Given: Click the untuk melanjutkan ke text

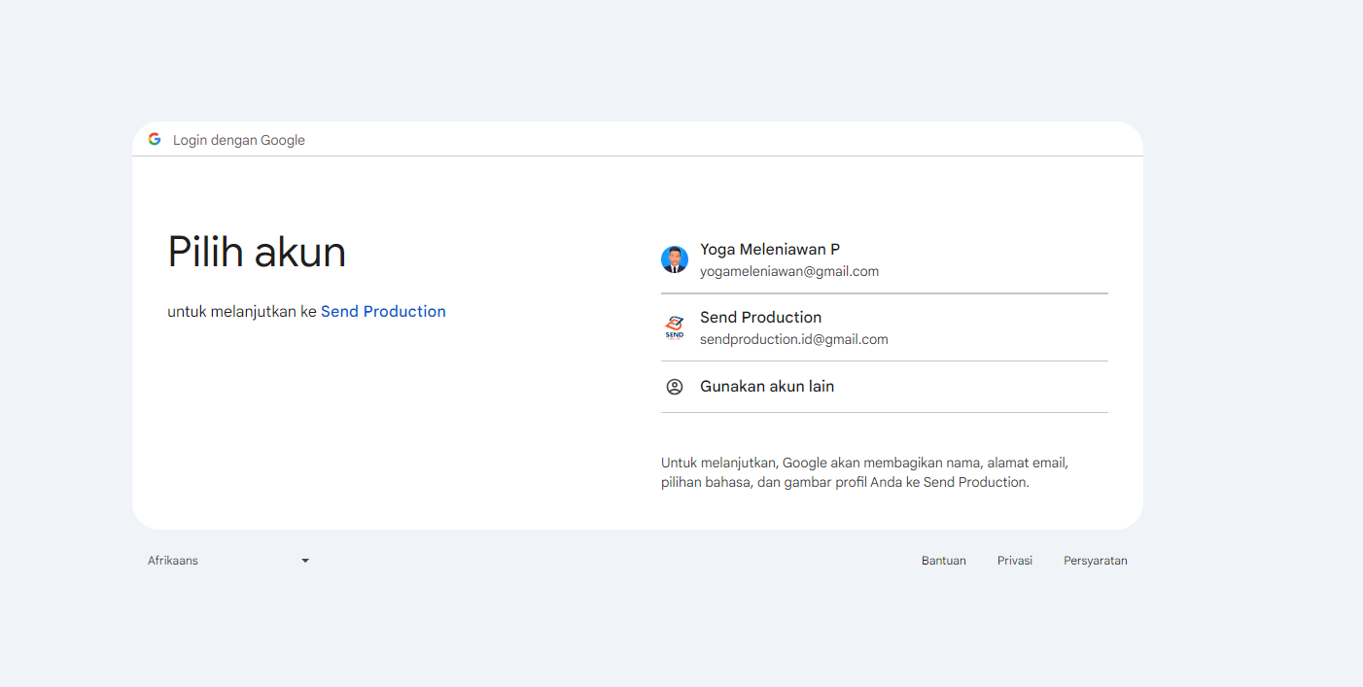Looking at the screenshot, I should (242, 312).
